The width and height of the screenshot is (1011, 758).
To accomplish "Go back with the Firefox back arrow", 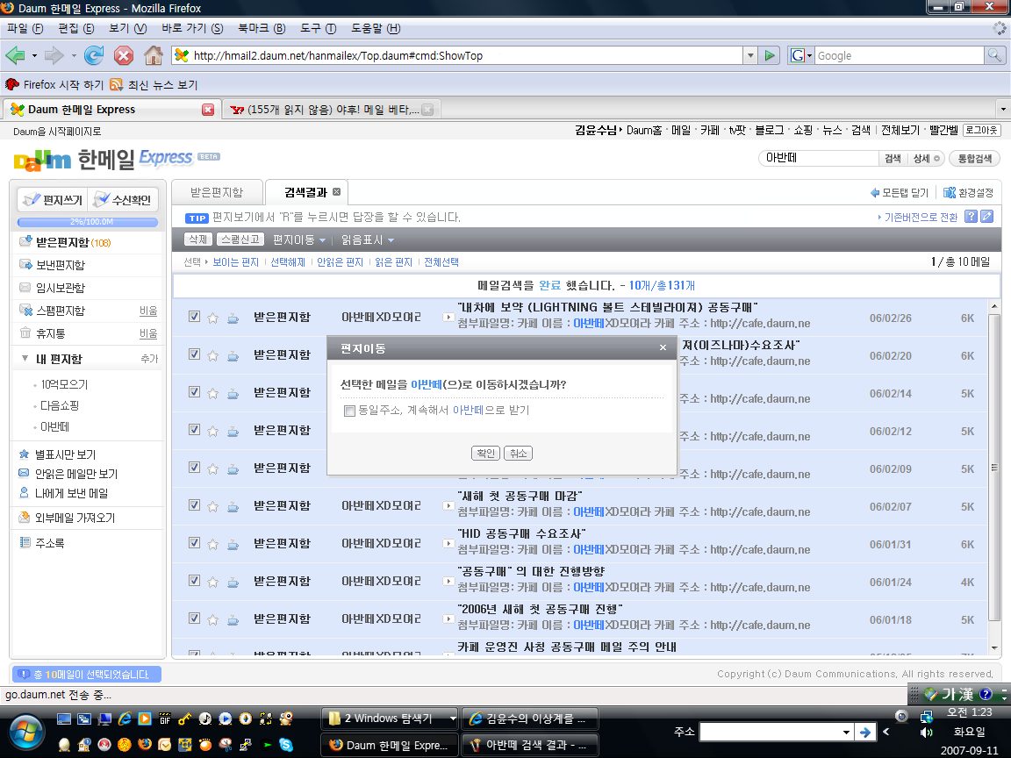I will click(x=16, y=55).
